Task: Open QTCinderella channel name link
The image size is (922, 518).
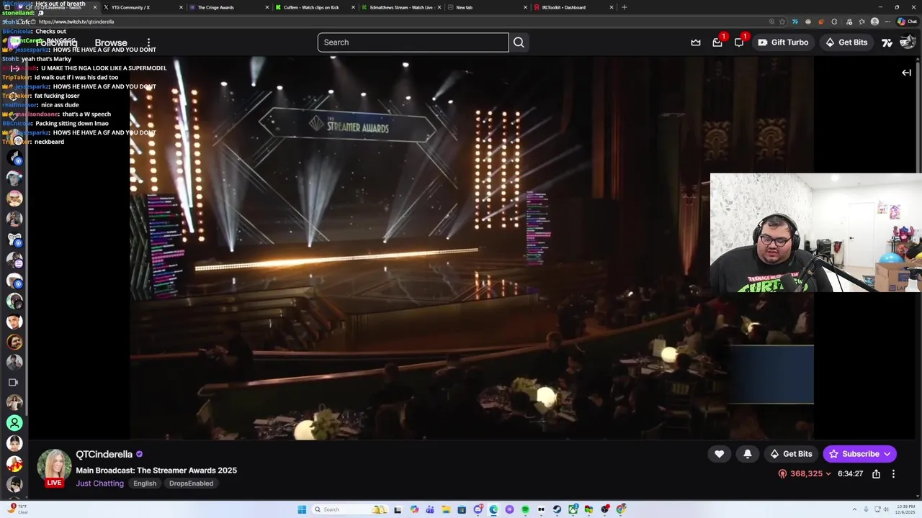Action: [104, 454]
